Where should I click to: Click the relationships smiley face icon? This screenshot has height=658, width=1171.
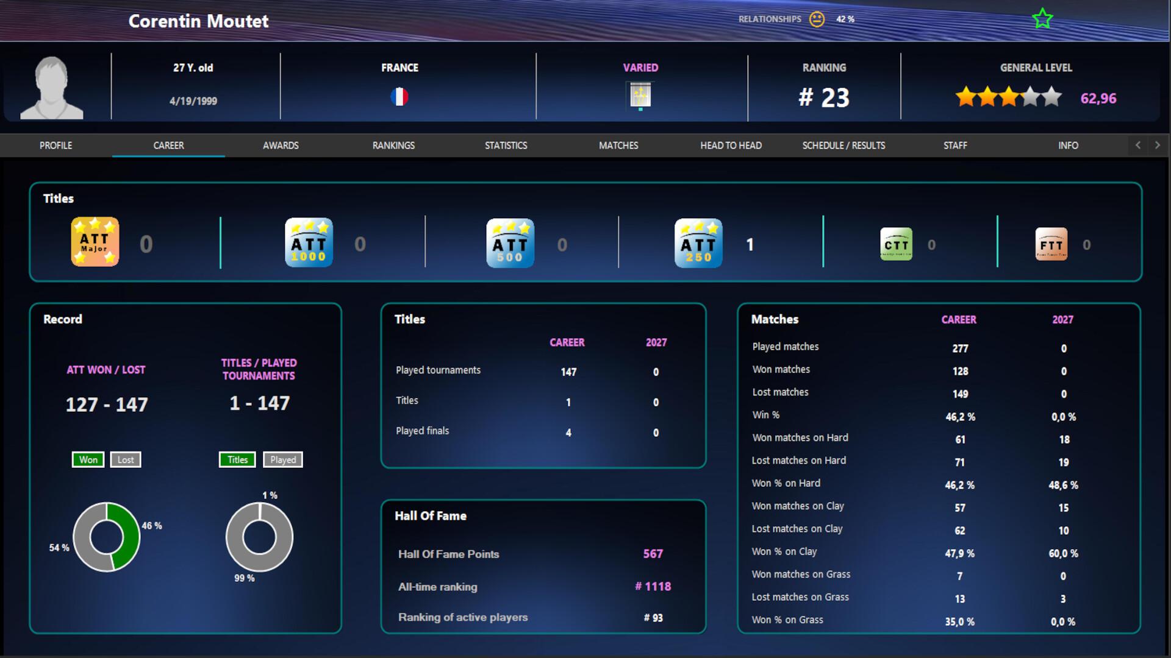tap(815, 19)
